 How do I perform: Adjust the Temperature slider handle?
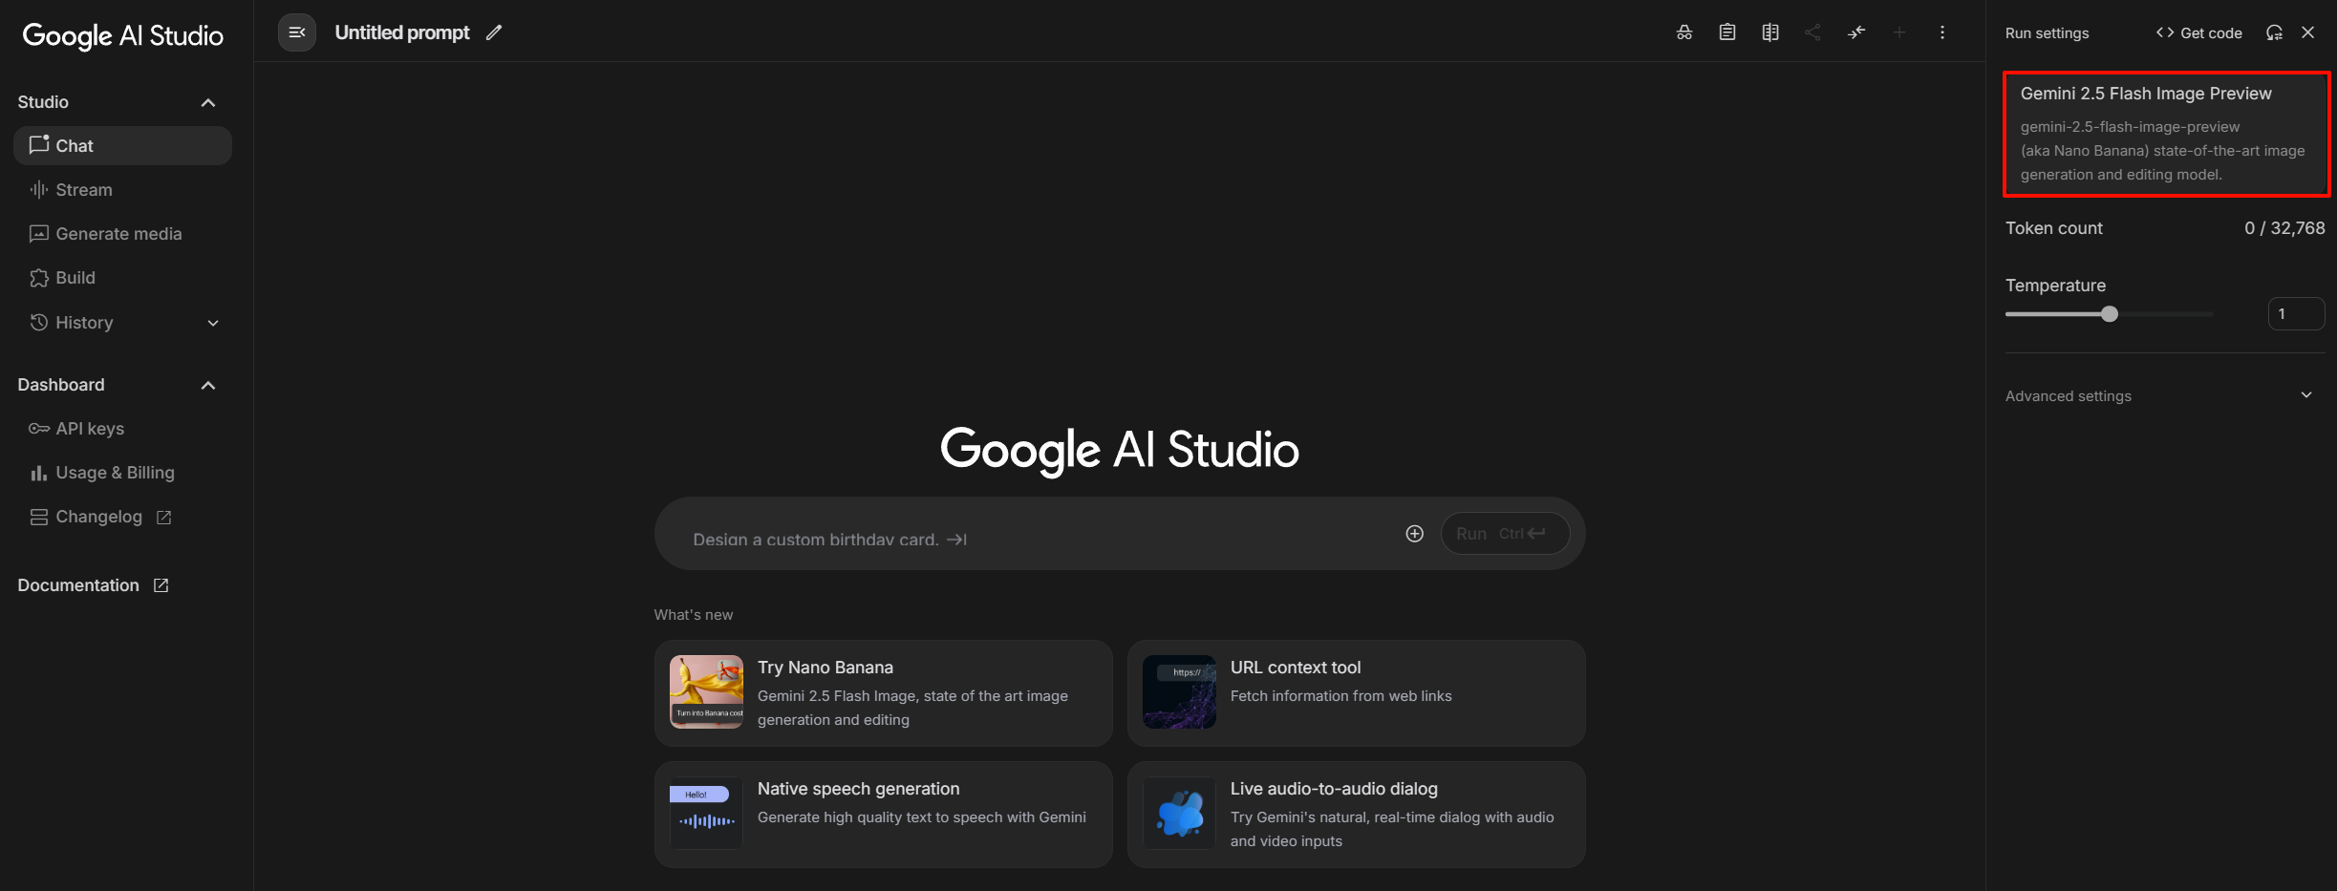click(x=2110, y=314)
